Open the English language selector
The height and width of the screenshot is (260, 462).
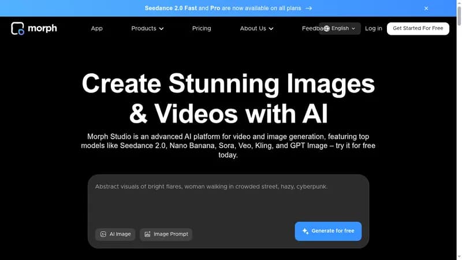click(x=340, y=28)
